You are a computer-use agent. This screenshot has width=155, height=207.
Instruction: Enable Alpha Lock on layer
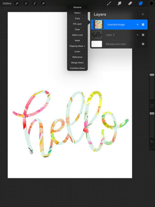77,35
